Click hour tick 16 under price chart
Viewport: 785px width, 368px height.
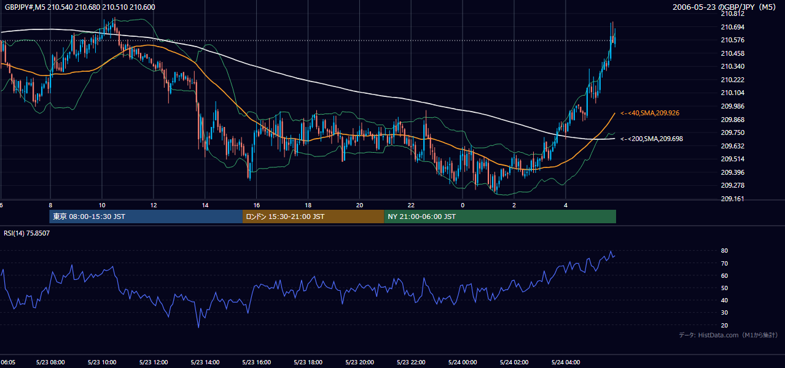[257, 205]
